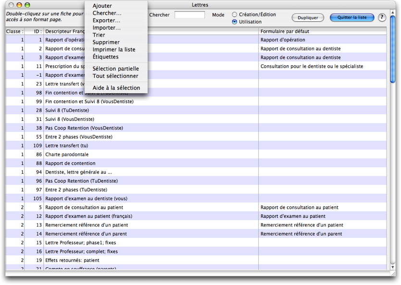
Task: Select the Lettre transfert (tu) row
Action: (196, 146)
